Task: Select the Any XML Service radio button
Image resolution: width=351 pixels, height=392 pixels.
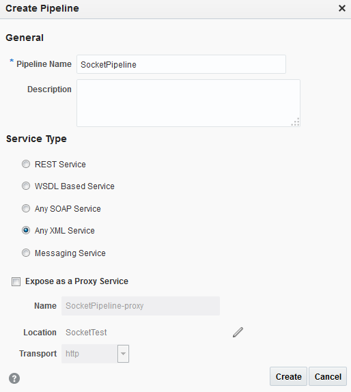Action: (x=26, y=230)
